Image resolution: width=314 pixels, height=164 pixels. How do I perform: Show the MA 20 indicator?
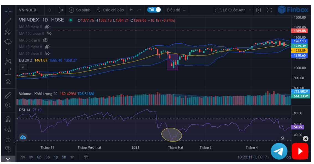pos(47,53)
